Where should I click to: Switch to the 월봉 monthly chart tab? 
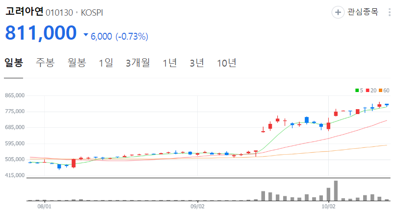coord(77,63)
